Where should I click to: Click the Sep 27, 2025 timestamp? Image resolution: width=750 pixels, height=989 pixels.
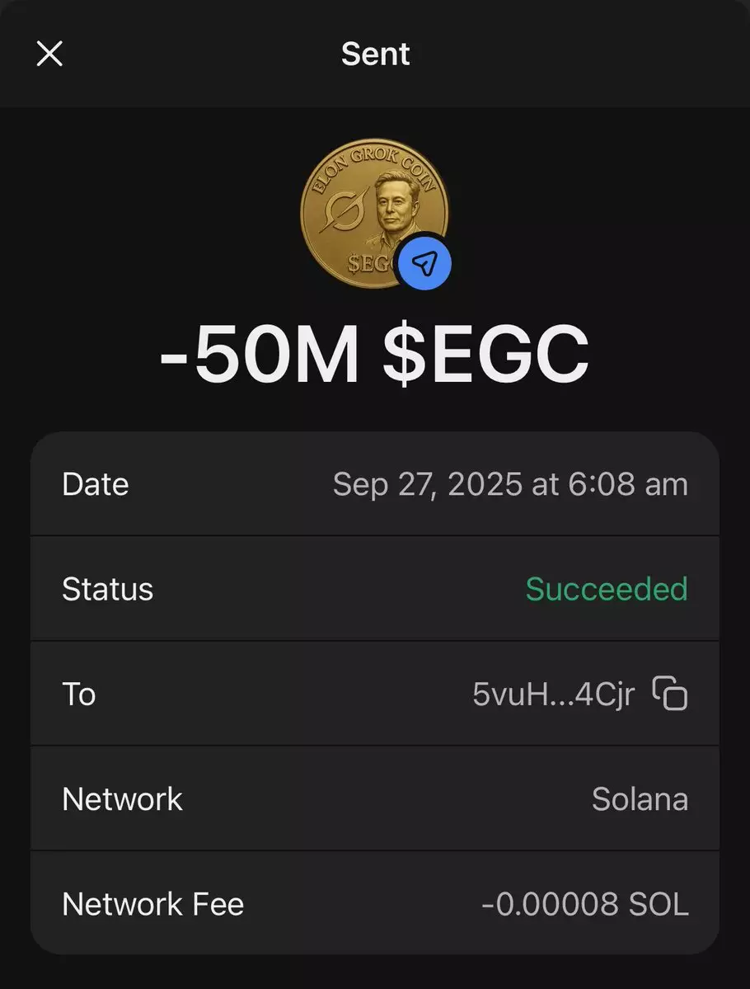(x=509, y=484)
